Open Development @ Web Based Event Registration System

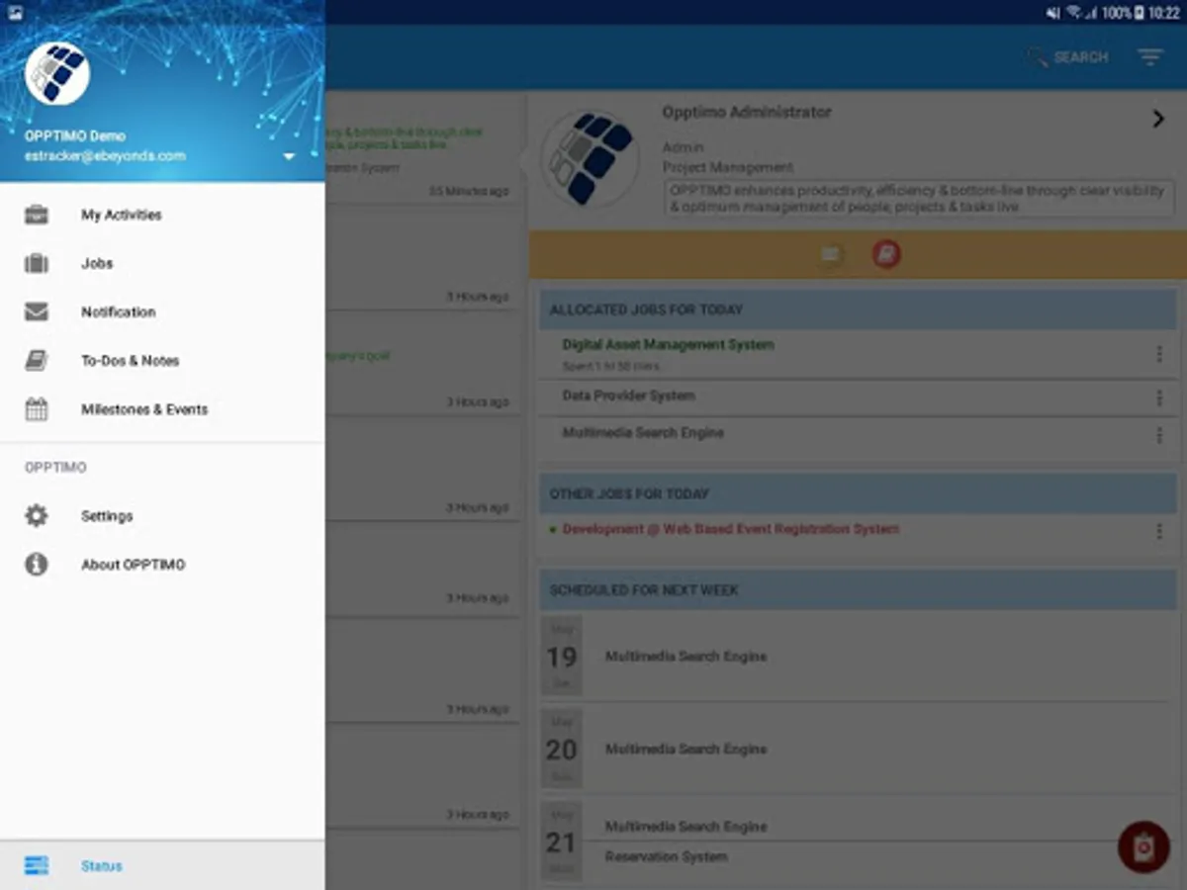(x=730, y=529)
